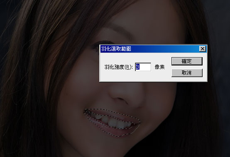230x157 pixels.
Task: Focus the 羽化強度 value input field
Action: [143, 67]
